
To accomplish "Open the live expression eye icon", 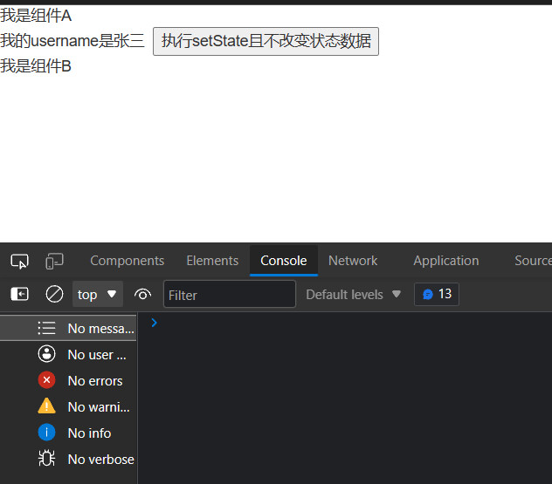I will point(143,295).
